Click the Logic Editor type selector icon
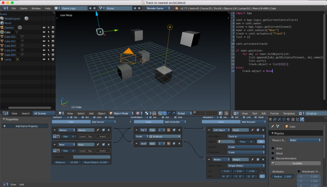The height and width of the screenshot is (187, 327). pos(4,184)
